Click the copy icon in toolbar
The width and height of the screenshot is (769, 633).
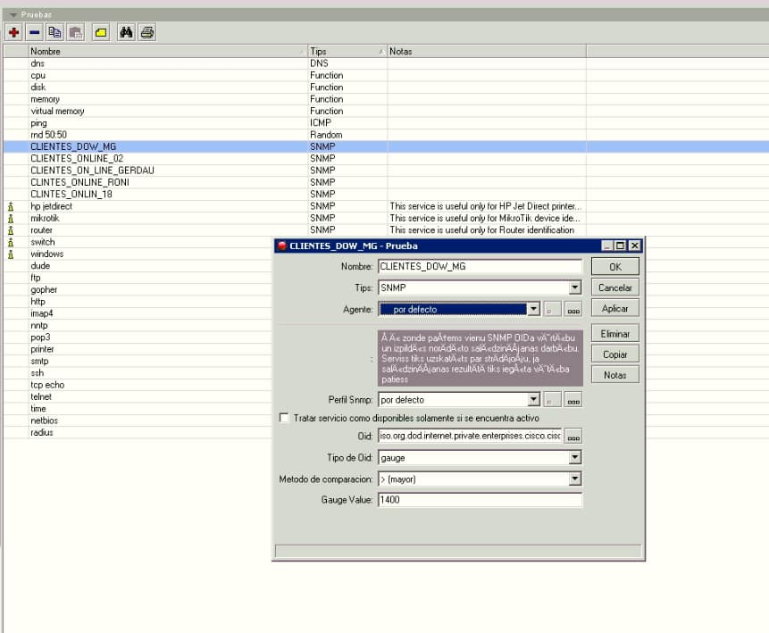55,32
